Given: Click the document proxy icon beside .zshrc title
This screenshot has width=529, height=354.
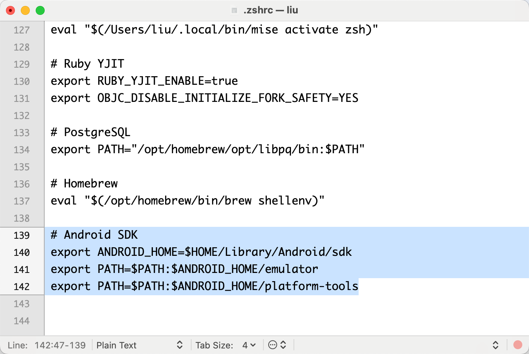Looking at the screenshot, I should tap(234, 10).
